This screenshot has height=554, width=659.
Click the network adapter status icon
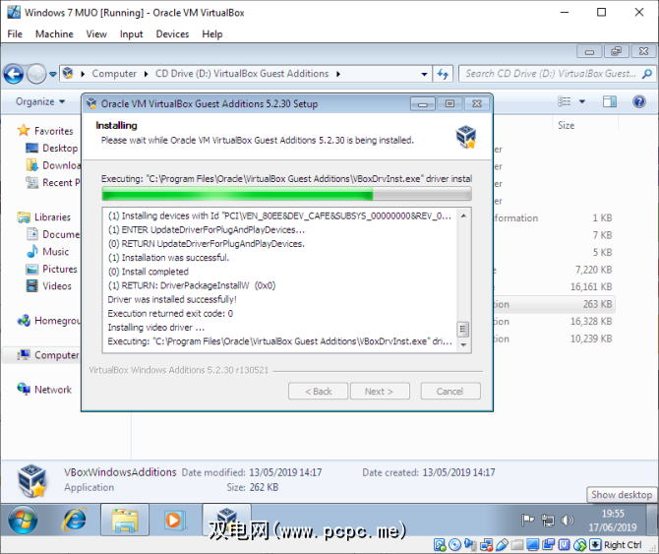click(486, 545)
